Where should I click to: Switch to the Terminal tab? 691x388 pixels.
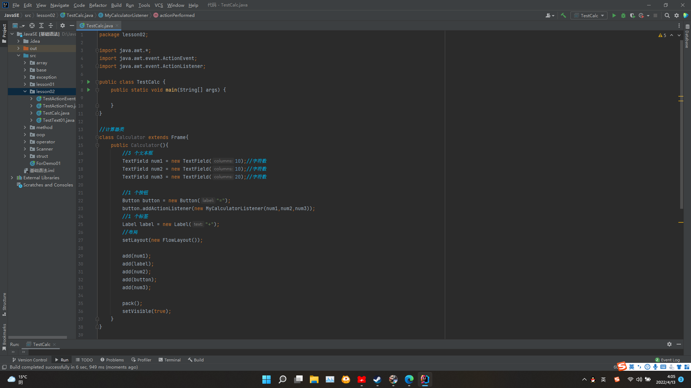(x=170, y=360)
